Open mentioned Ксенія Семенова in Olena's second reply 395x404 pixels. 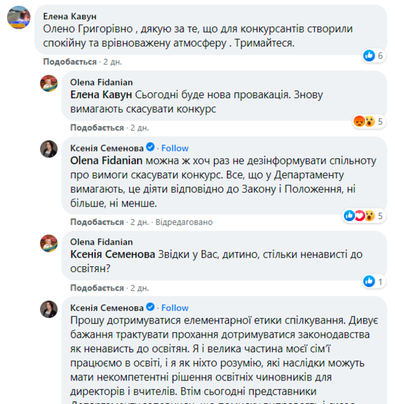click(113, 254)
